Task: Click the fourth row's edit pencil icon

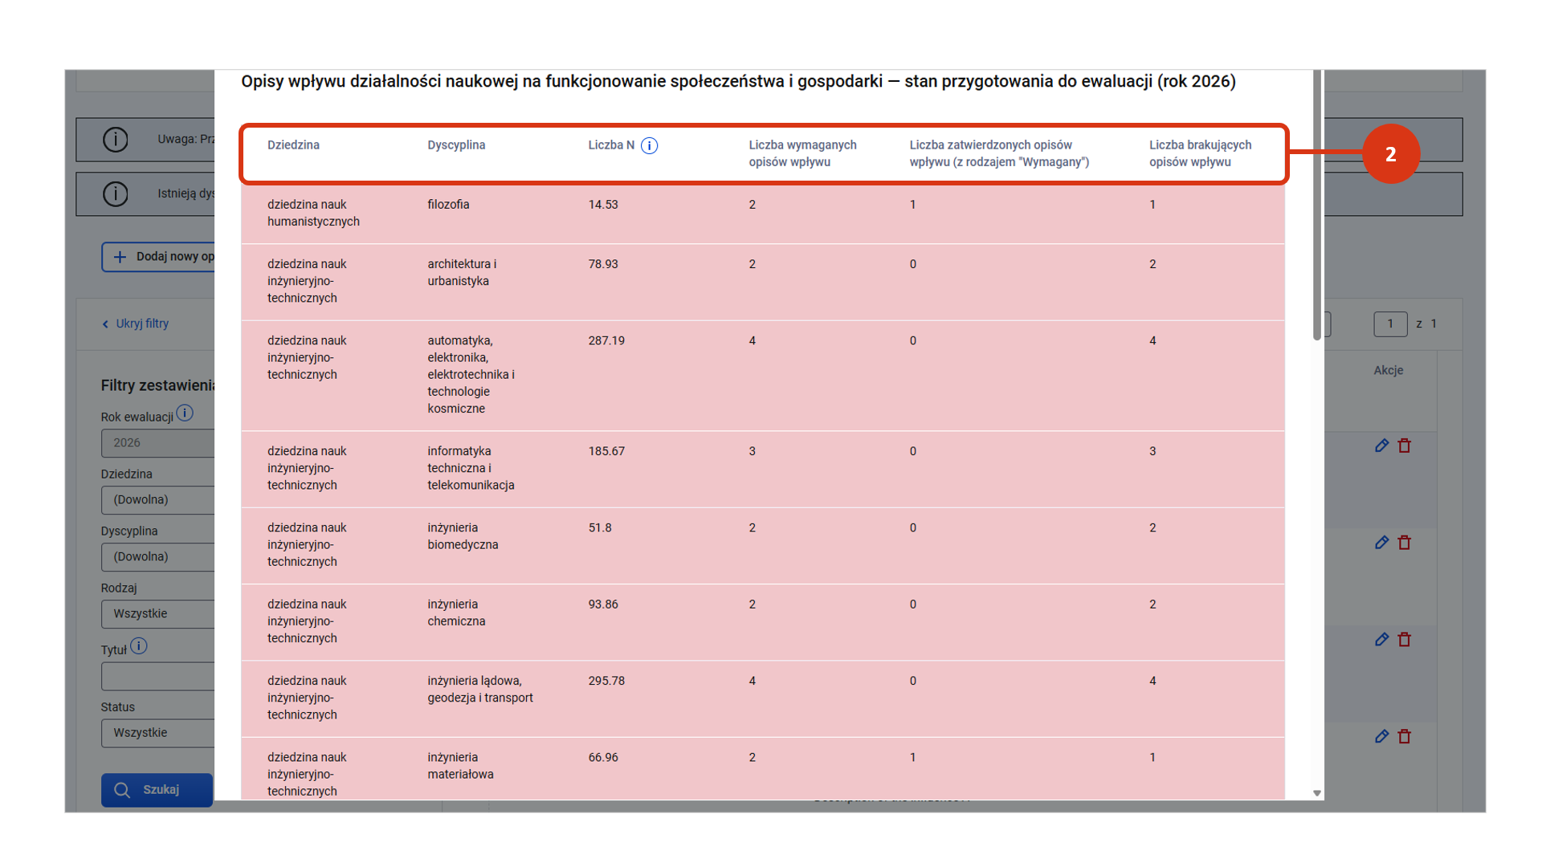Action: [1381, 736]
